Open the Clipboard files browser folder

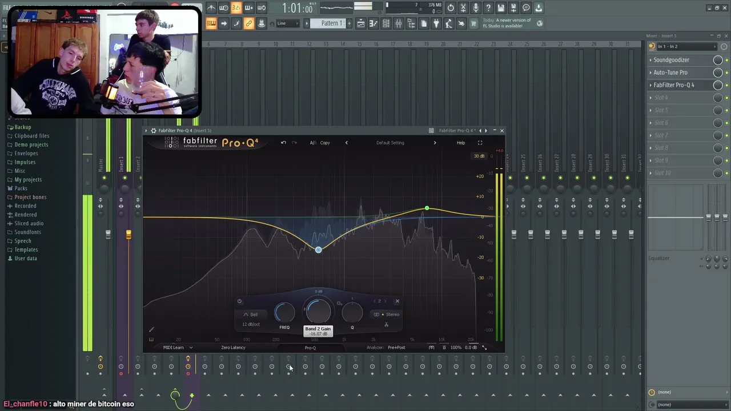(32, 136)
